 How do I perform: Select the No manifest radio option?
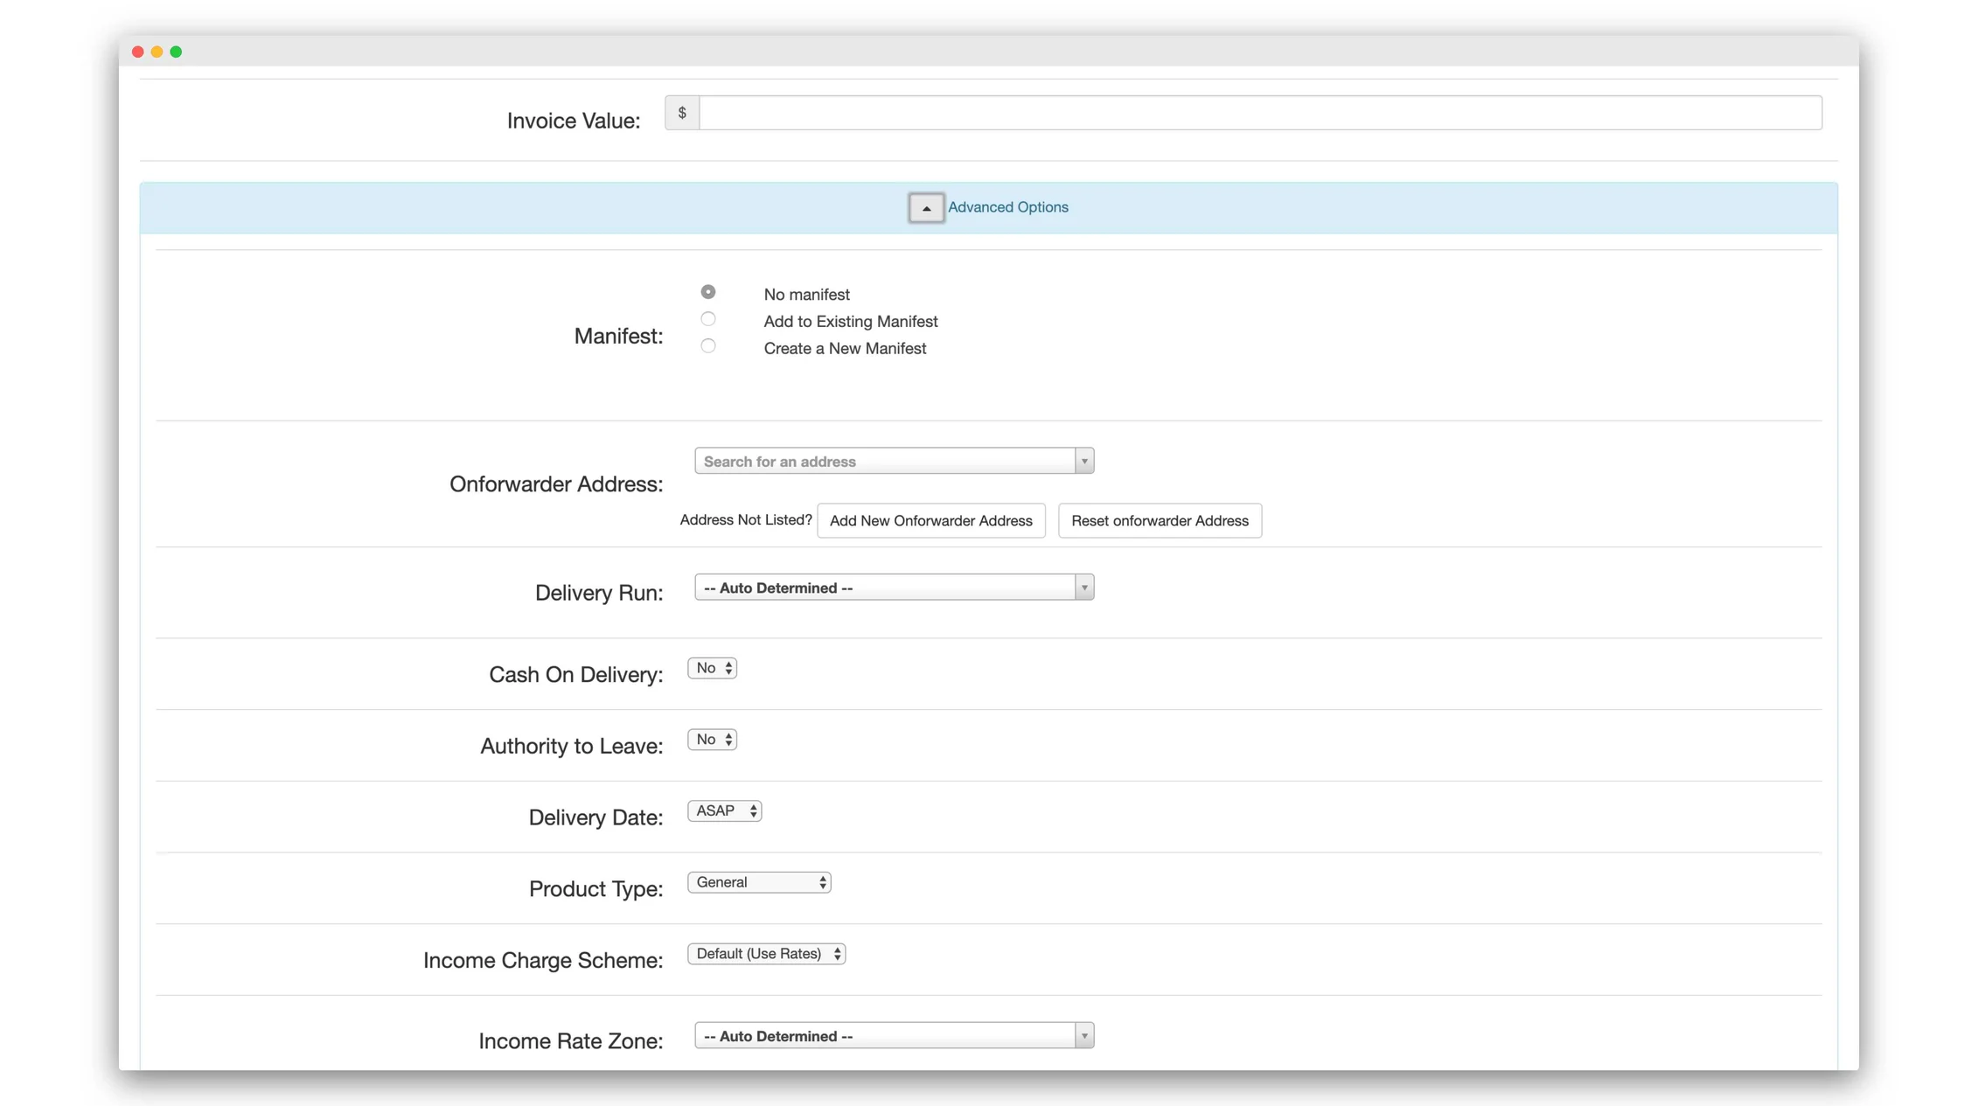point(708,292)
